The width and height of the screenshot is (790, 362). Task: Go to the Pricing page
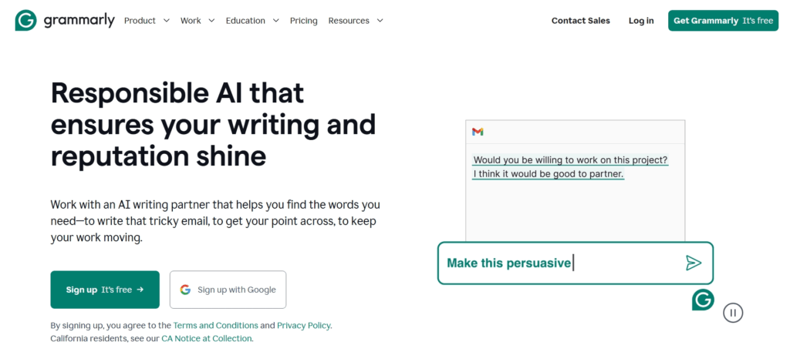[x=303, y=21]
